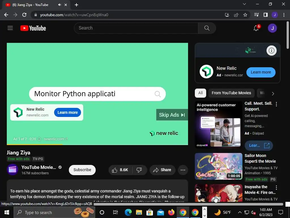Open Microsoft Edge from the taskbar

tap(128, 212)
